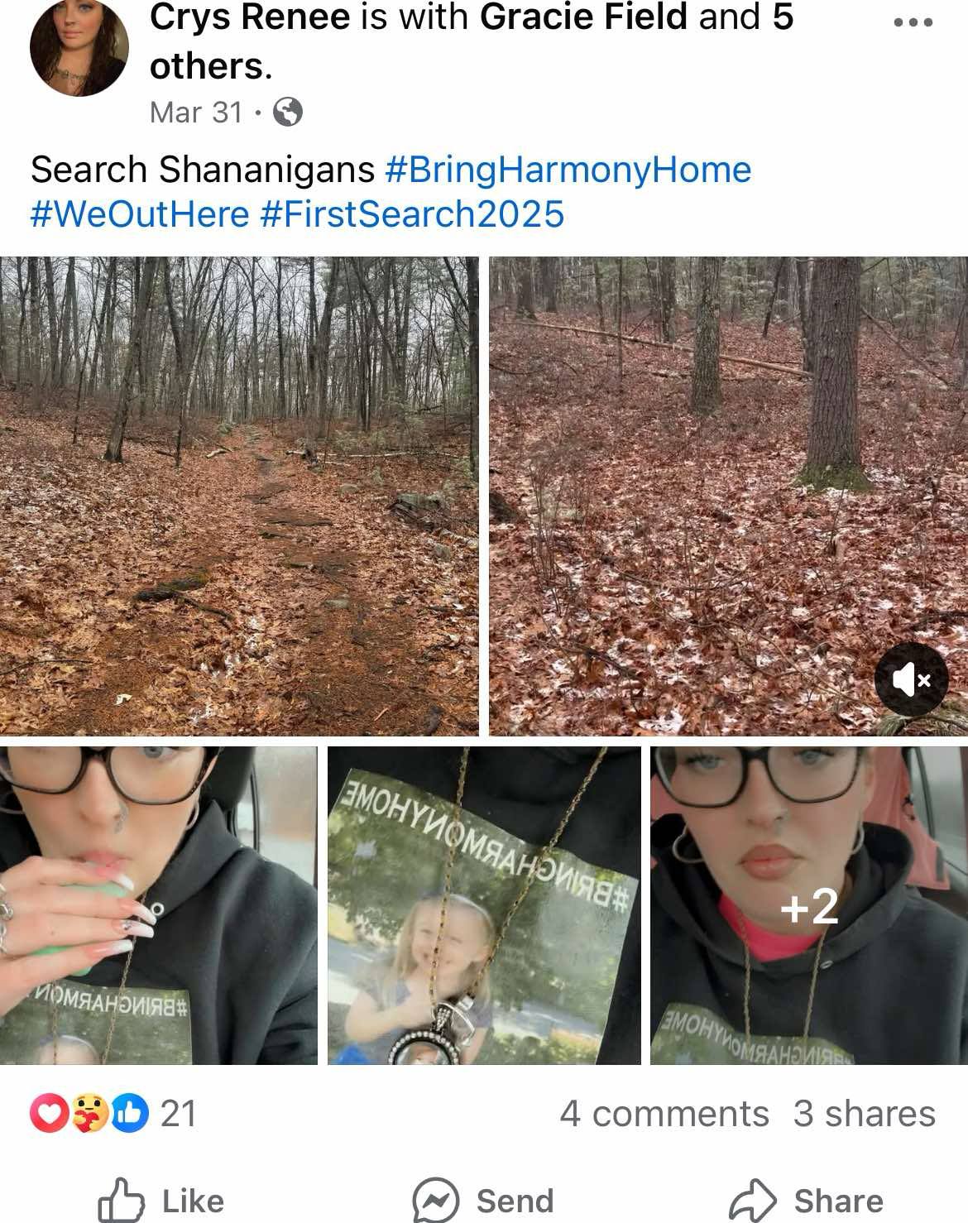Viewport: 968px width, 1223px height.
Task: Open the #FirstSearch2025 hashtag
Action: (412, 213)
